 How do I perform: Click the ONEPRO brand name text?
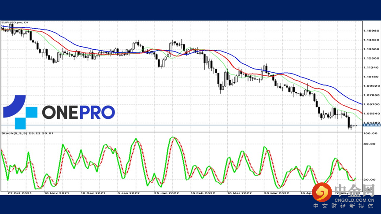pos(78,112)
